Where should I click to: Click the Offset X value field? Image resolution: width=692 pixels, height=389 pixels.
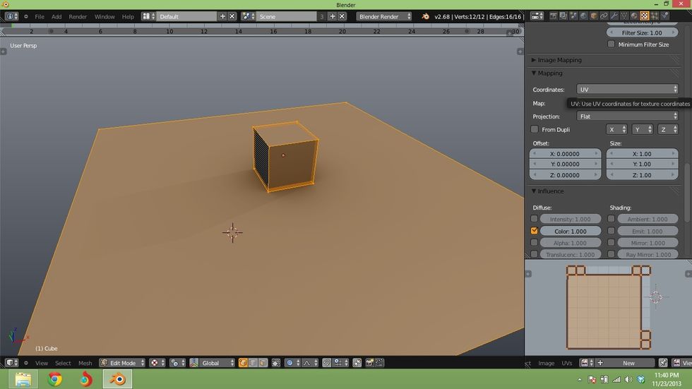coord(565,154)
